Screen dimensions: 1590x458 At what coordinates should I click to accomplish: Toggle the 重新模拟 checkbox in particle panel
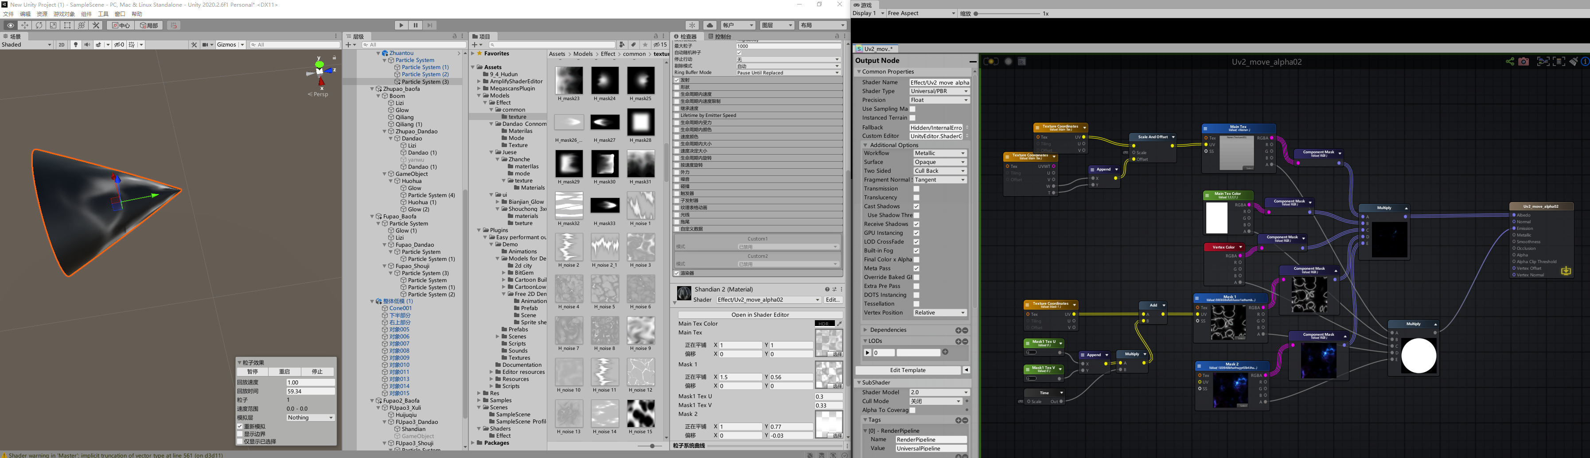[240, 427]
